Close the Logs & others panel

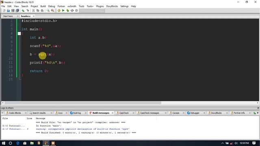(x=258, y=108)
